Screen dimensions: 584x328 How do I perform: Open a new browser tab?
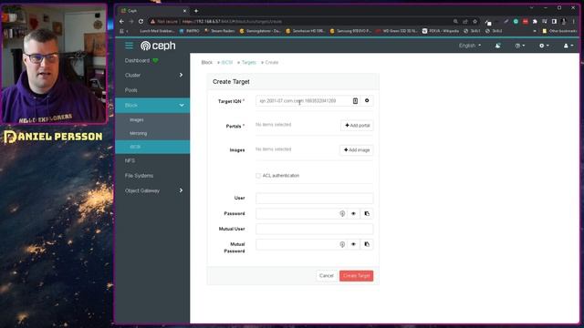(x=196, y=11)
